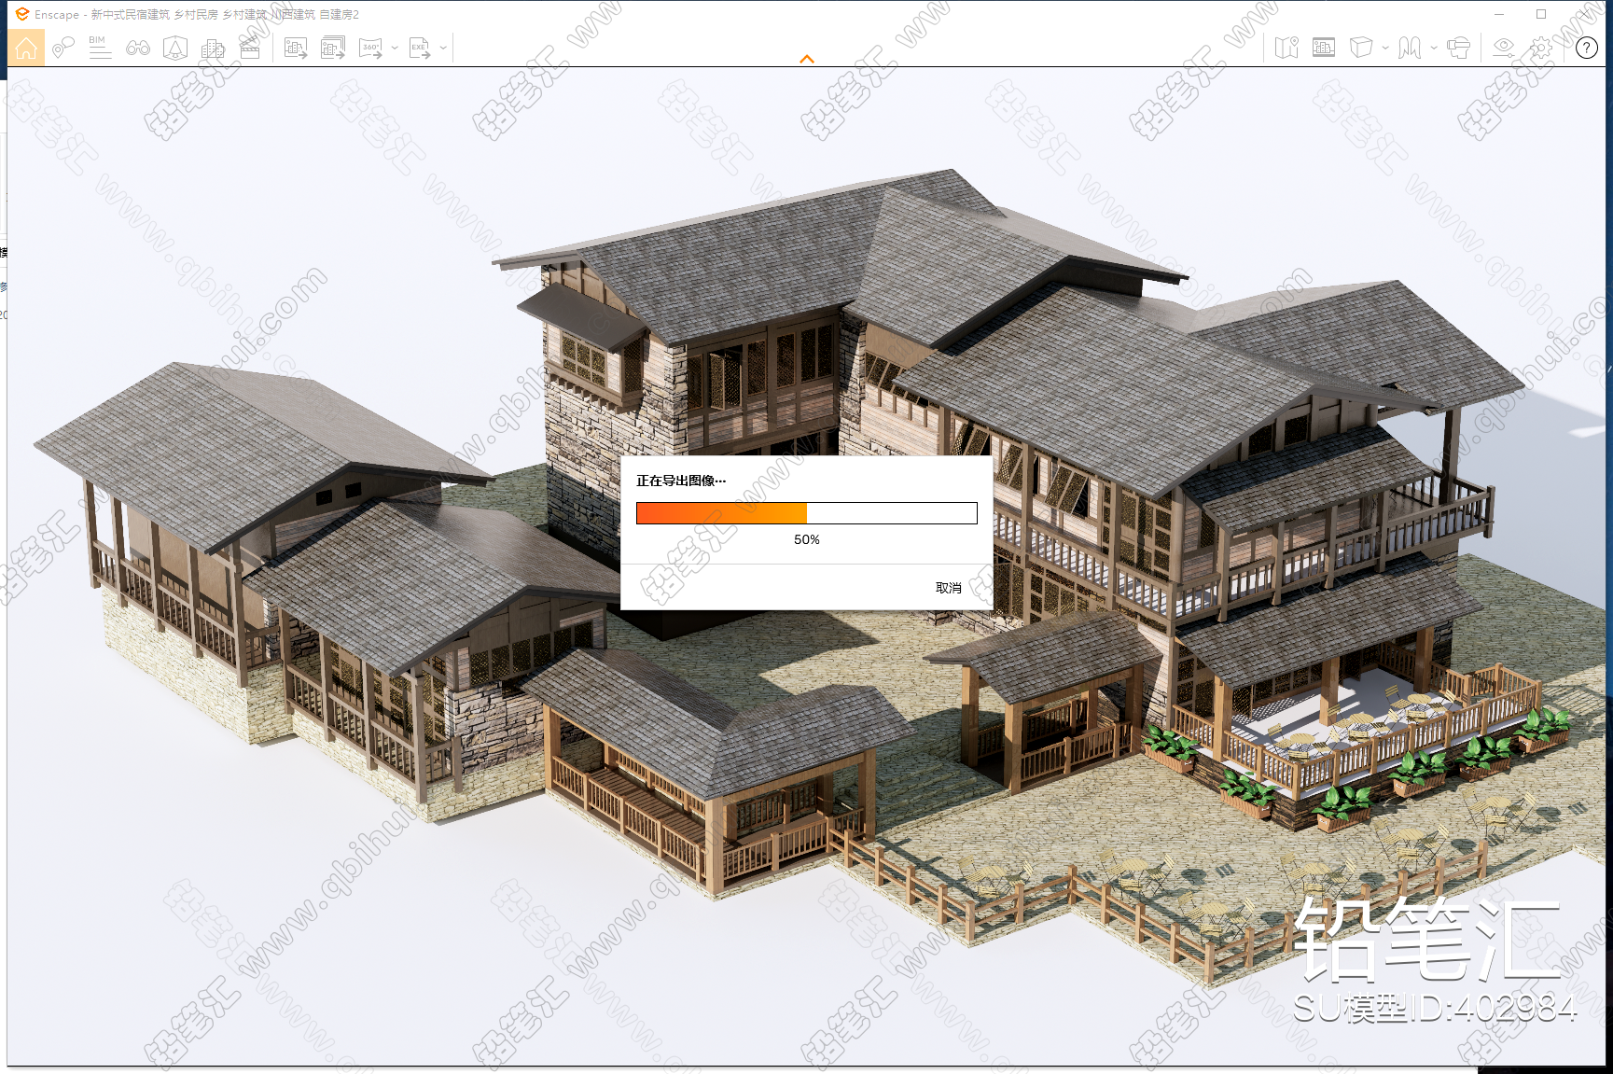Maximize the Enscape window
Viewport: 1613px width, 1074px height.
1541,14
